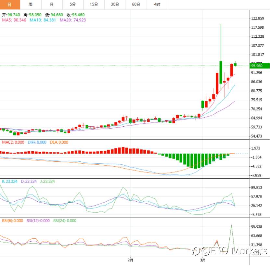Switch to the 周 (weekly) chart tab
Image resolution: width=270 pixels, height=266 pixels.
(31, 5)
